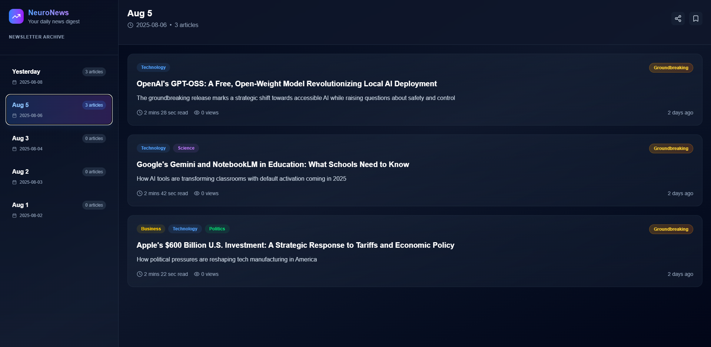Click clock icon by 2 mins 22 sec read
Image resolution: width=711 pixels, height=347 pixels.
click(x=140, y=274)
